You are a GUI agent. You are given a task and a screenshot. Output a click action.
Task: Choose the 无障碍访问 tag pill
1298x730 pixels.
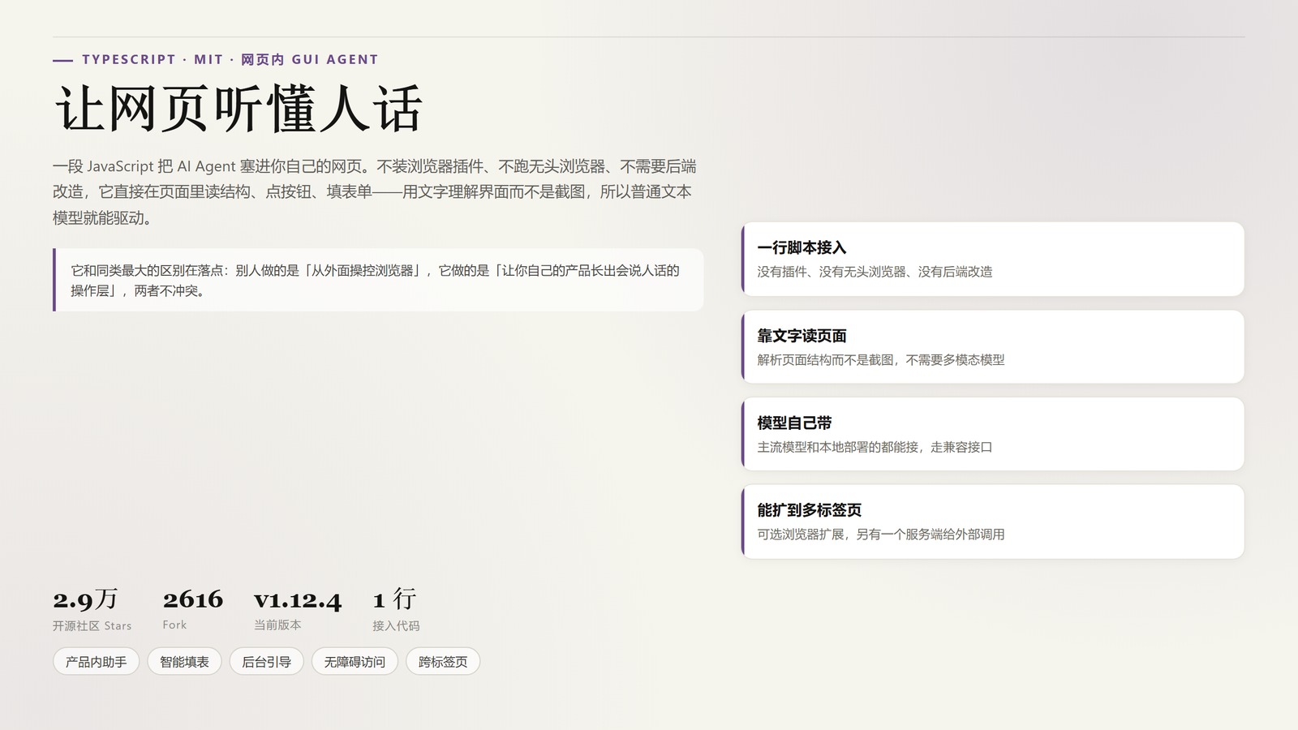click(x=355, y=662)
